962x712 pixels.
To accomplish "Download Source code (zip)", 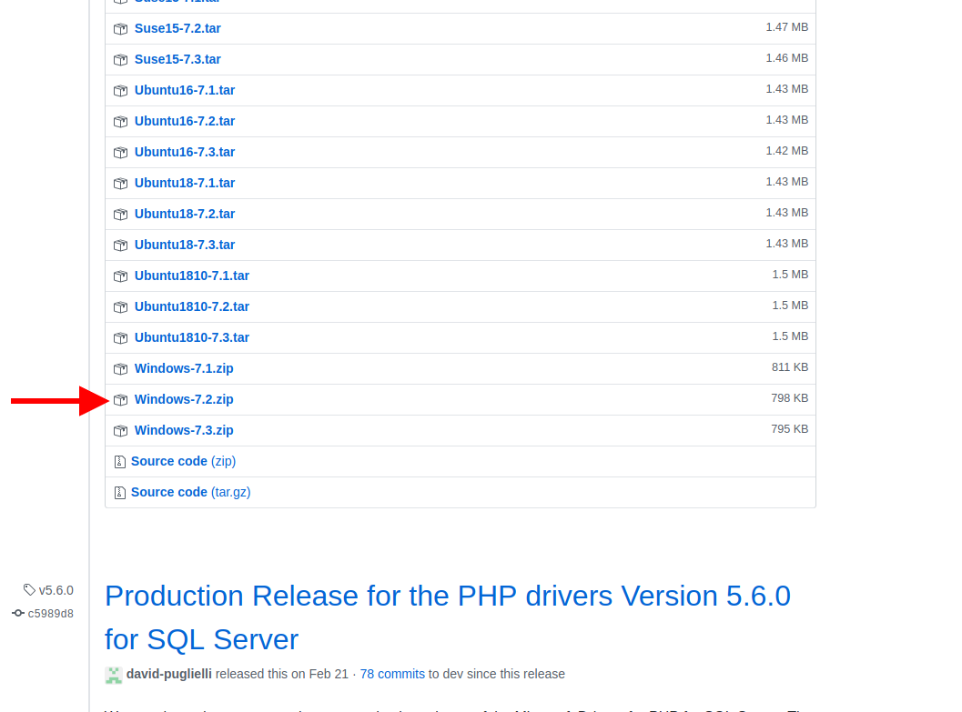I will pos(184,461).
